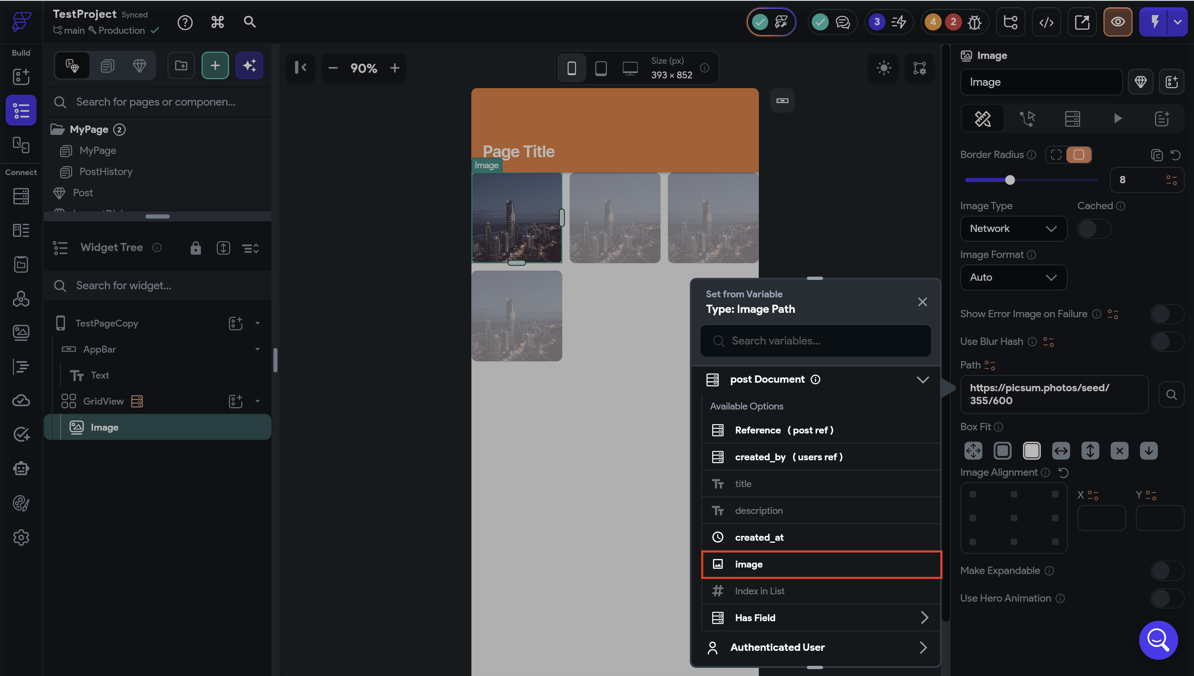Select tablet device size icon

click(601, 68)
